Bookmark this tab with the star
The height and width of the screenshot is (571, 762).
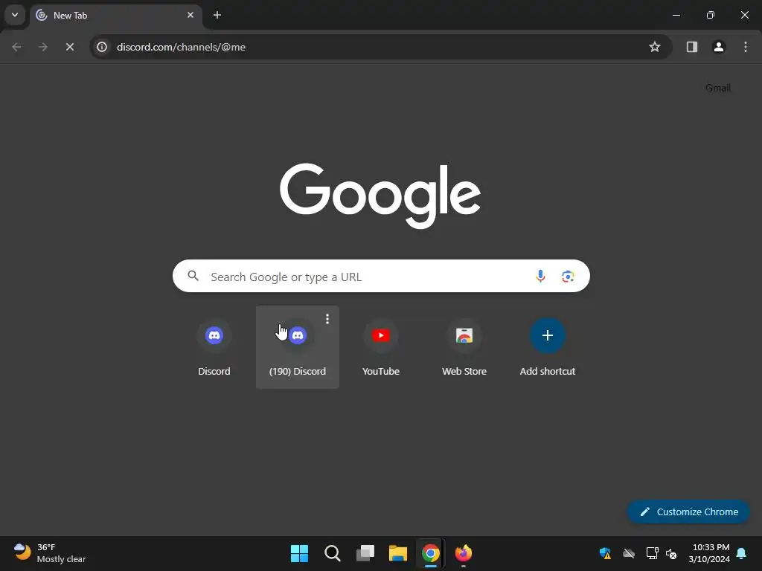[655, 47]
